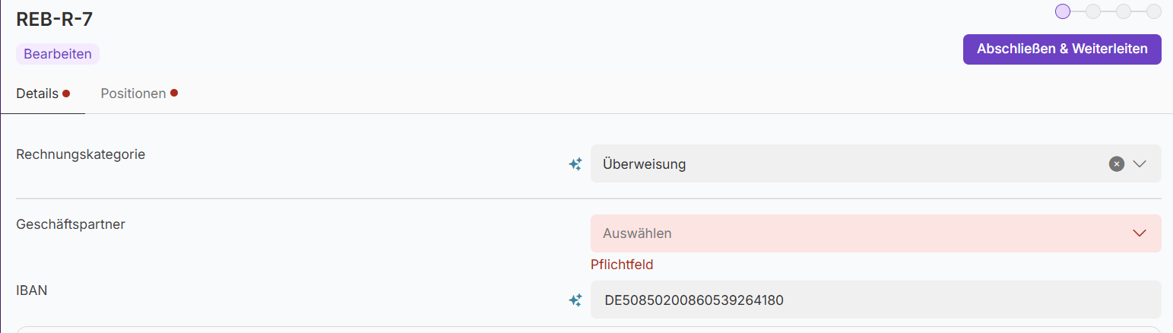Expand the Rechnungskategorie chevron arrow

(x=1139, y=163)
